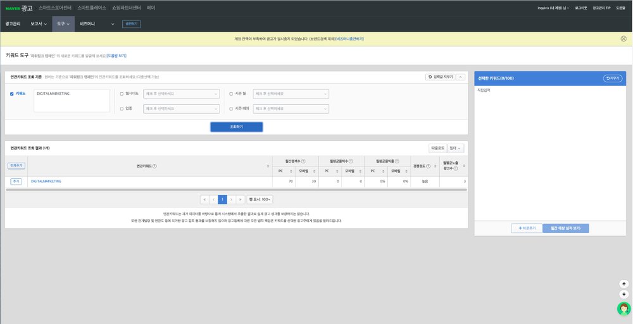Click the 다운로드 button
Screen dimensions: 633x324
[437, 148]
